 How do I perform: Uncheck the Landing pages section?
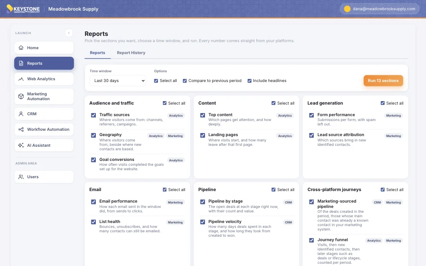(x=203, y=135)
